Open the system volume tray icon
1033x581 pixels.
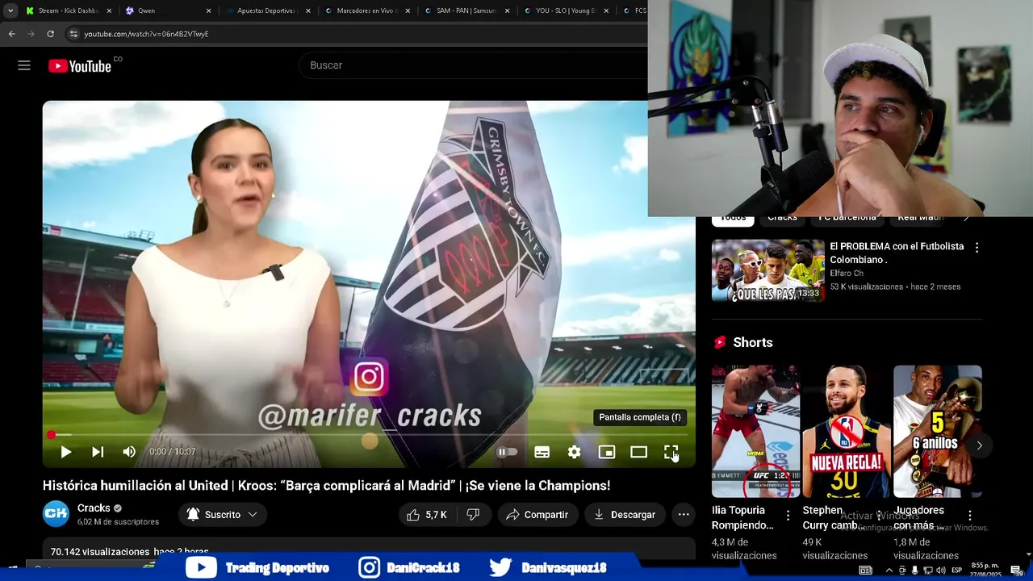click(x=940, y=571)
